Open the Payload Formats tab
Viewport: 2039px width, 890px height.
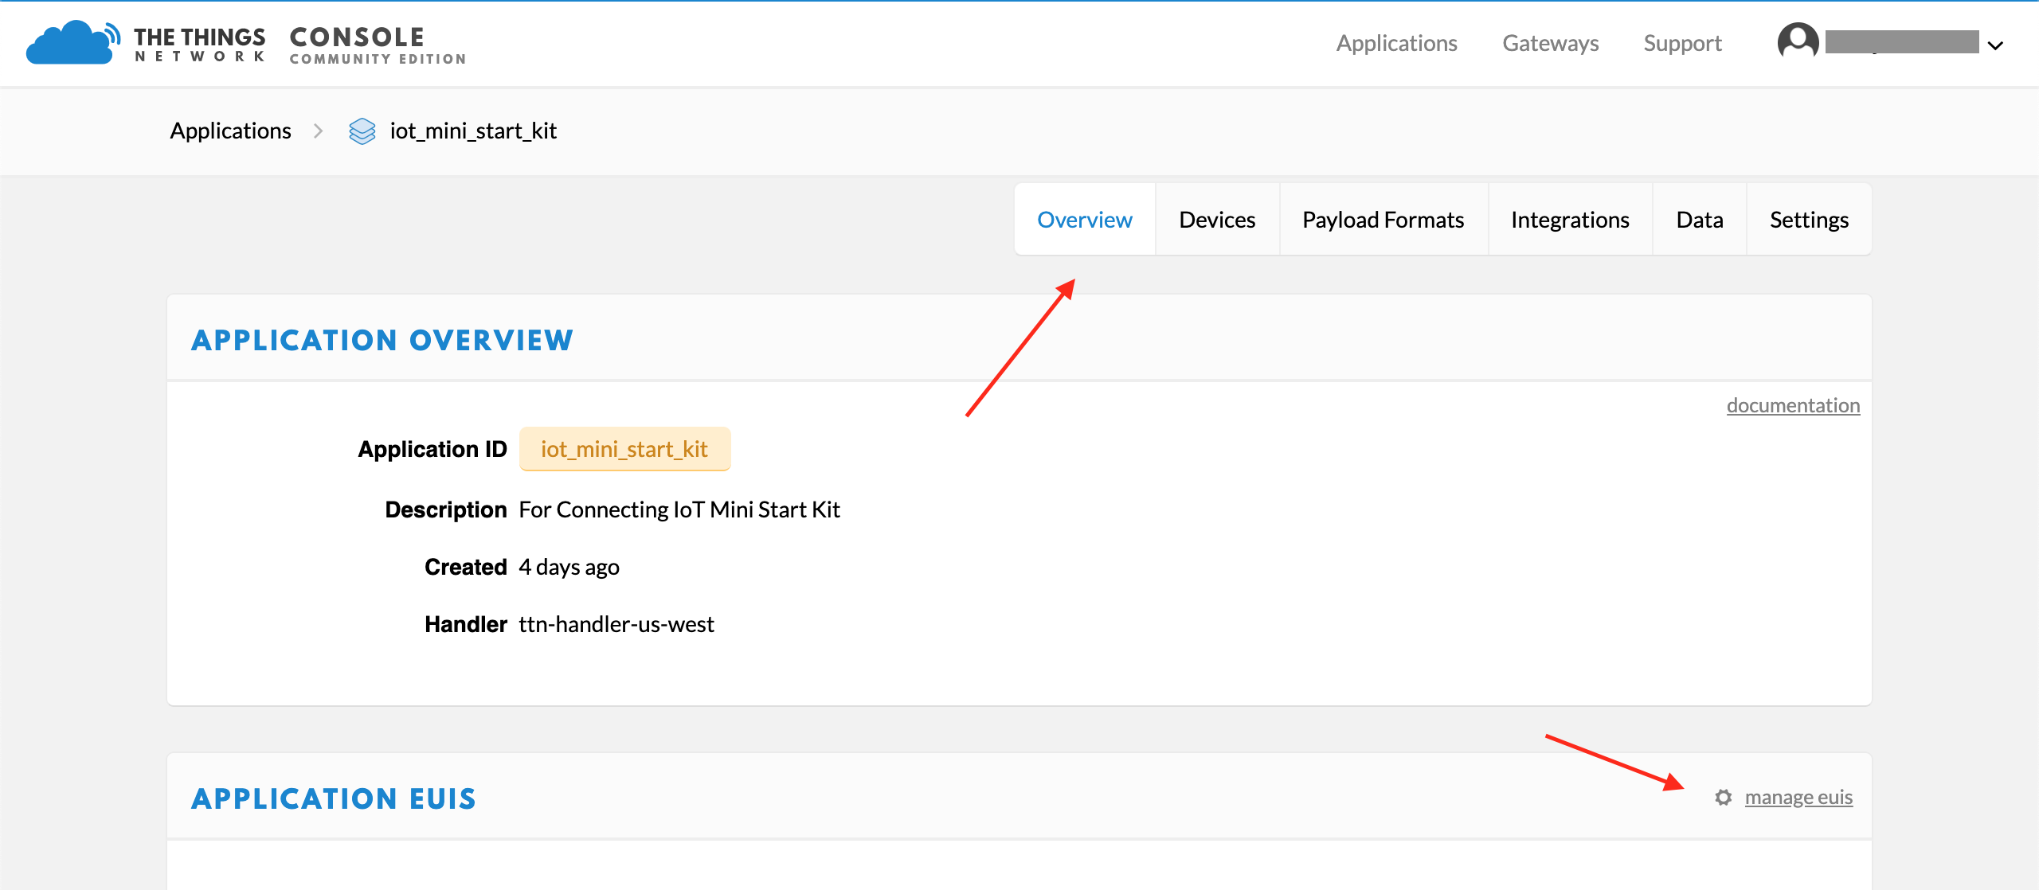(1383, 220)
